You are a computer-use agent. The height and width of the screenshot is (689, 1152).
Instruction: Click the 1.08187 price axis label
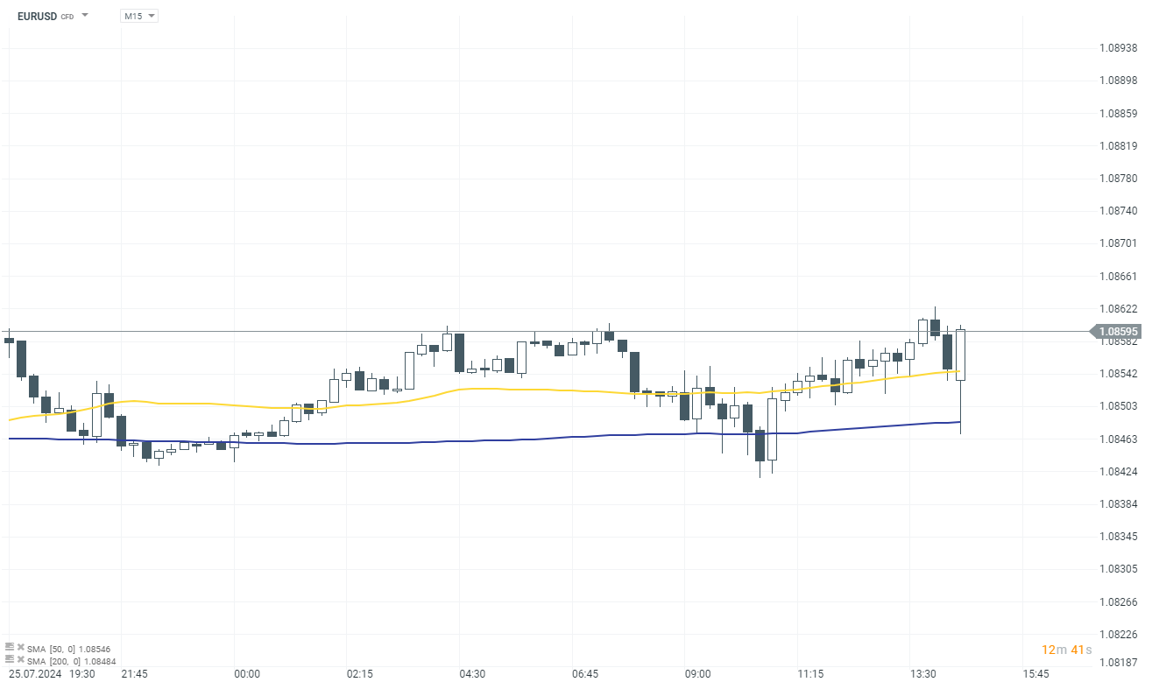(x=1119, y=664)
